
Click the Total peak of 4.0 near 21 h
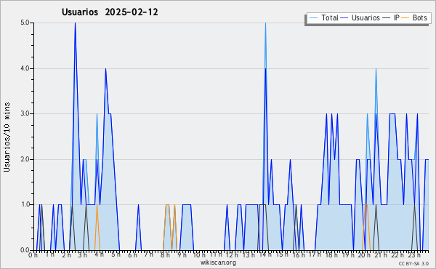pyautogui.click(x=376, y=69)
